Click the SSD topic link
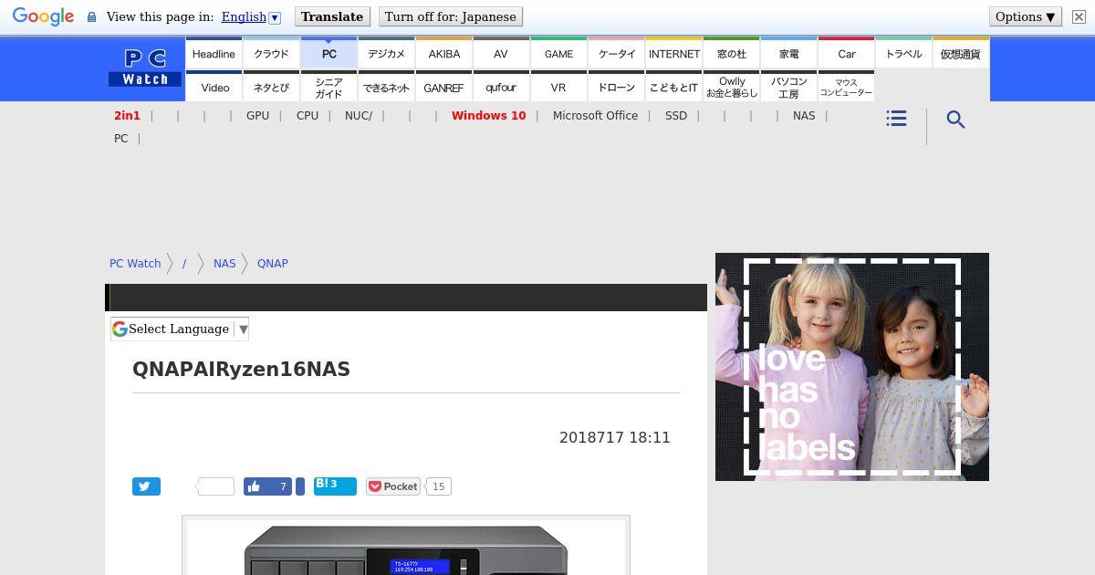The width and height of the screenshot is (1095, 575). pos(676,116)
